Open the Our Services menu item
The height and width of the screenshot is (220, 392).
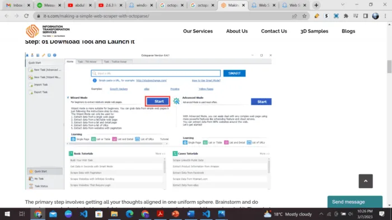pos(198,31)
